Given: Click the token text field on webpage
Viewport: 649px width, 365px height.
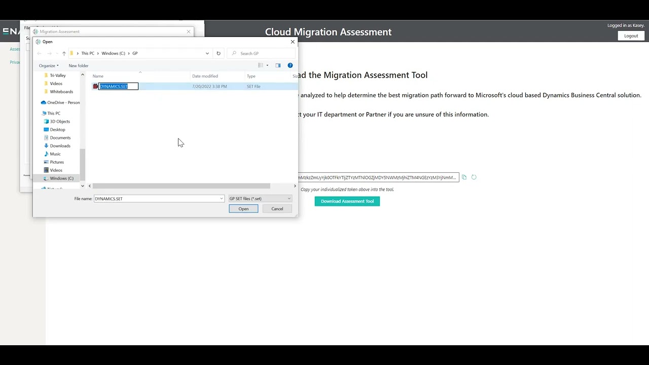Looking at the screenshot, I should (378, 177).
